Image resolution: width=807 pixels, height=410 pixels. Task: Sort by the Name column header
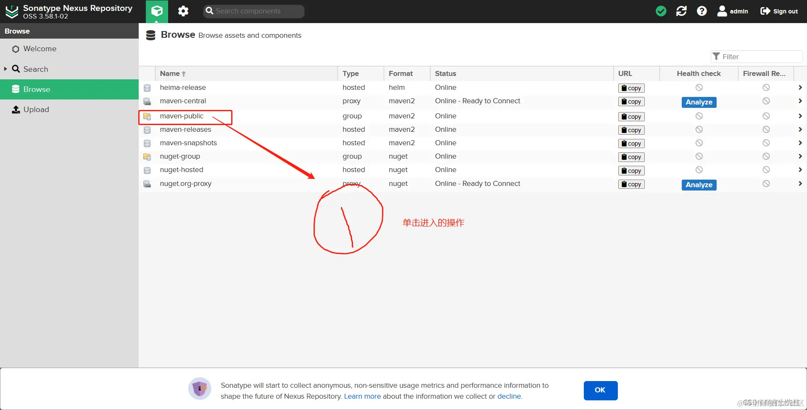246,73
